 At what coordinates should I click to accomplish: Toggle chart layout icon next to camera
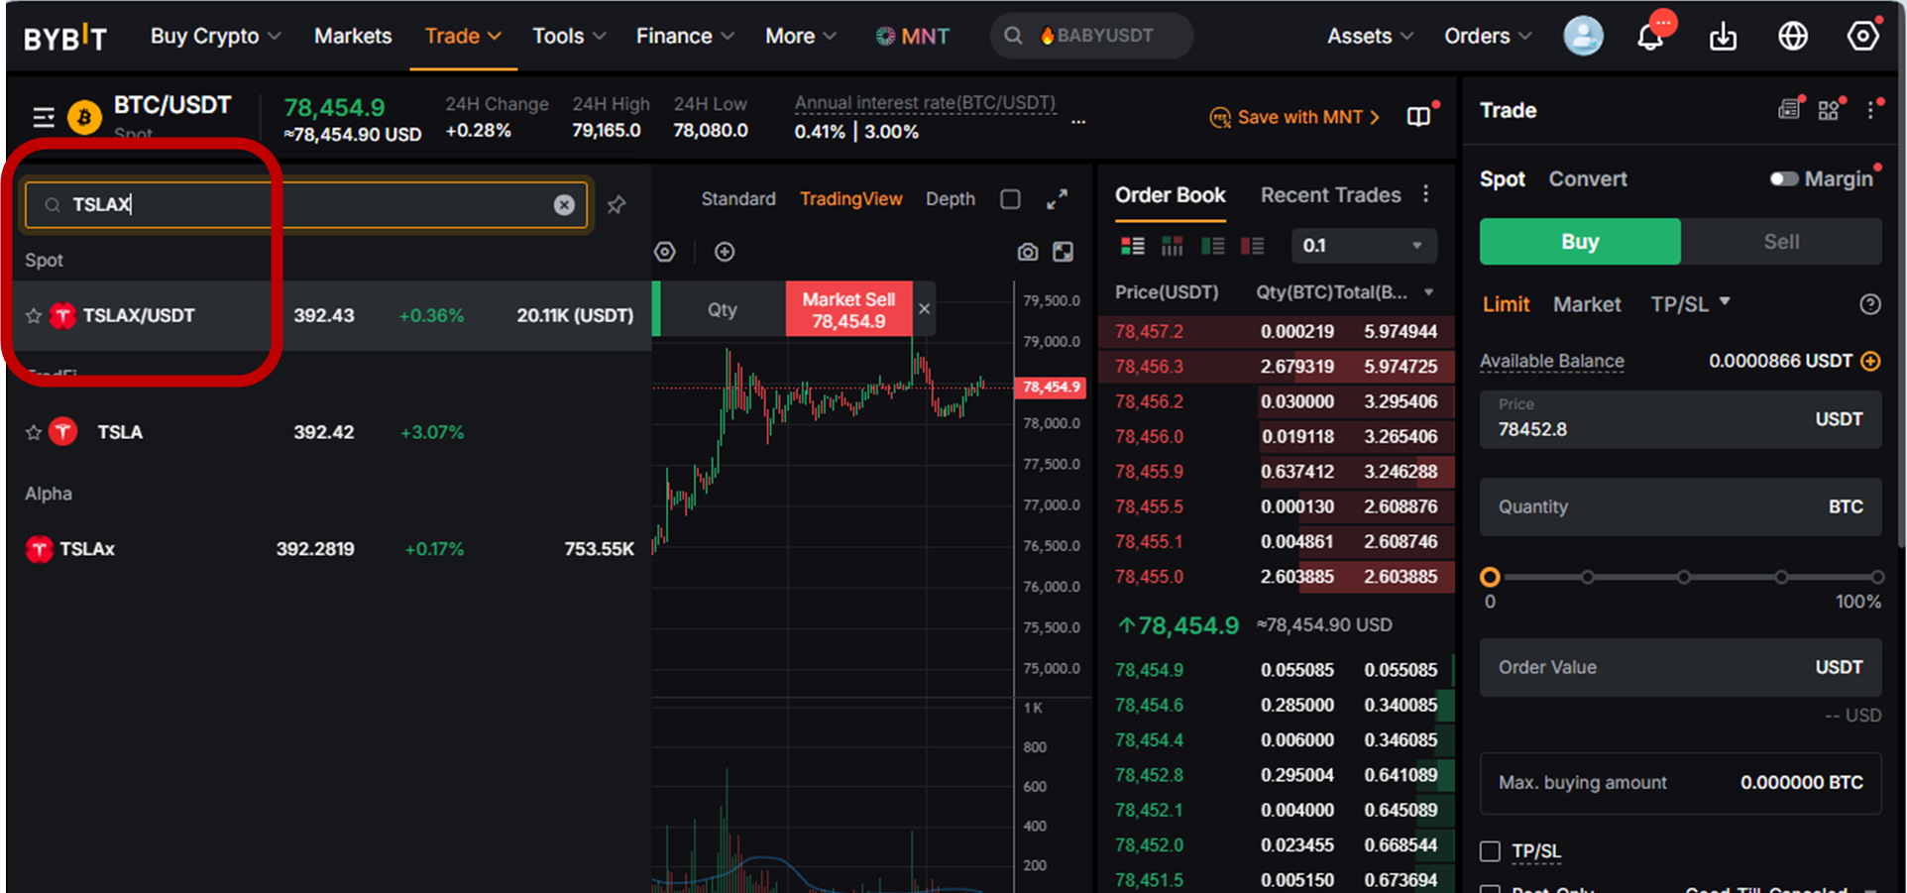click(1063, 252)
